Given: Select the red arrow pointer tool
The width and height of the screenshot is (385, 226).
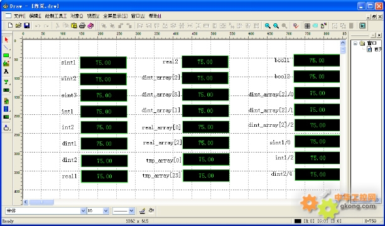Looking at the screenshot, I should [6, 40].
